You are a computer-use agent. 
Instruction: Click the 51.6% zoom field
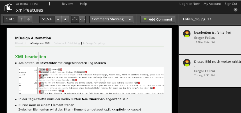coord(47,19)
